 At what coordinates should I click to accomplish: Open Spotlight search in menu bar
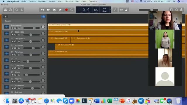[174, 1]
